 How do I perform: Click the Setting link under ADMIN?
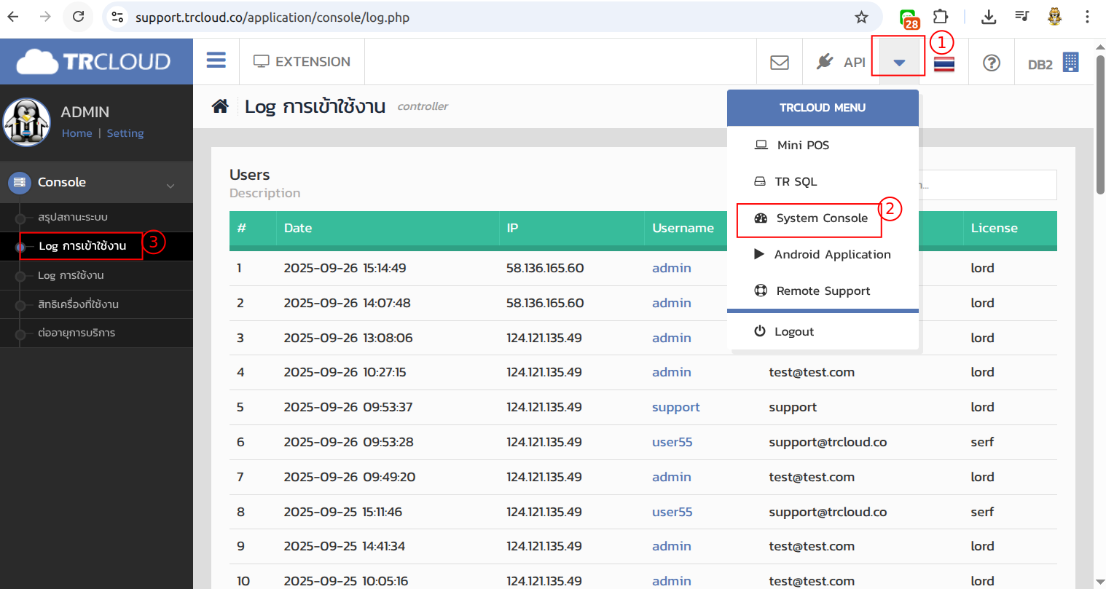[x=125, y=133]
